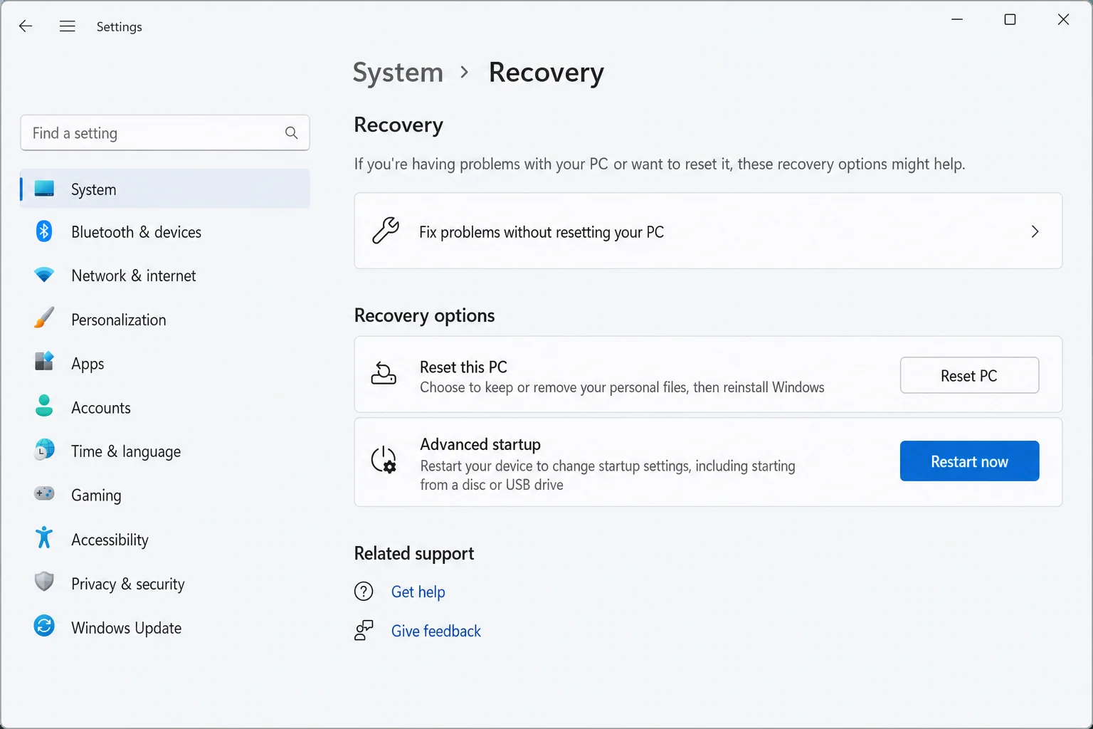Click the Related support heading
Image resolution: width=1093 pixels, height=729 pixels.
(414, 553)
